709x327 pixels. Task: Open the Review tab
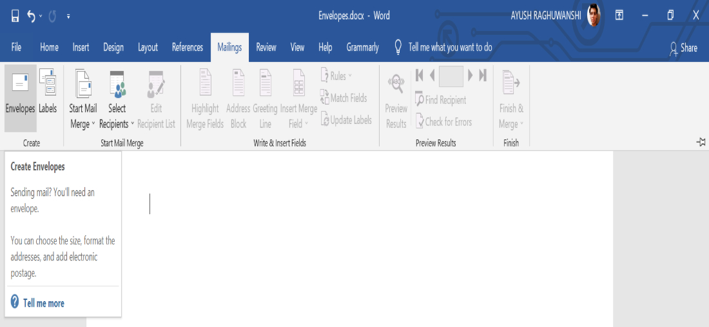(x=266, y=47)
